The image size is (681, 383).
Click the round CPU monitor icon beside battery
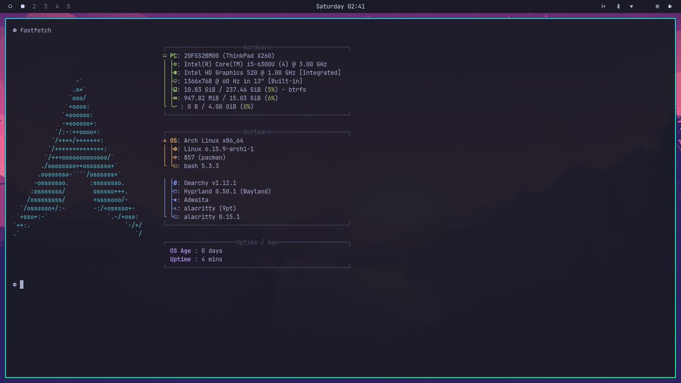pyautogui.click(x=657, y=6)
